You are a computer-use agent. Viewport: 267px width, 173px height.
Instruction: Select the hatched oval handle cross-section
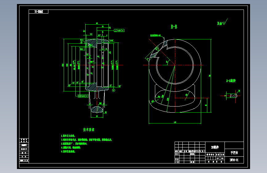tap(97, 110)
